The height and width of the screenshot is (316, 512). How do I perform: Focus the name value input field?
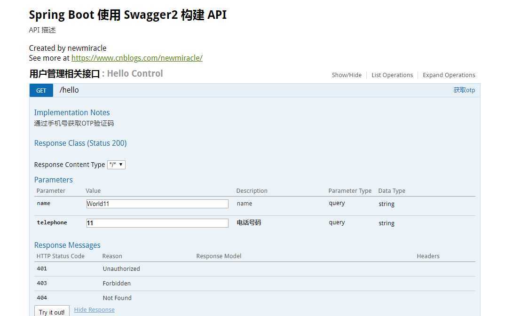click(x=158, y=204)
